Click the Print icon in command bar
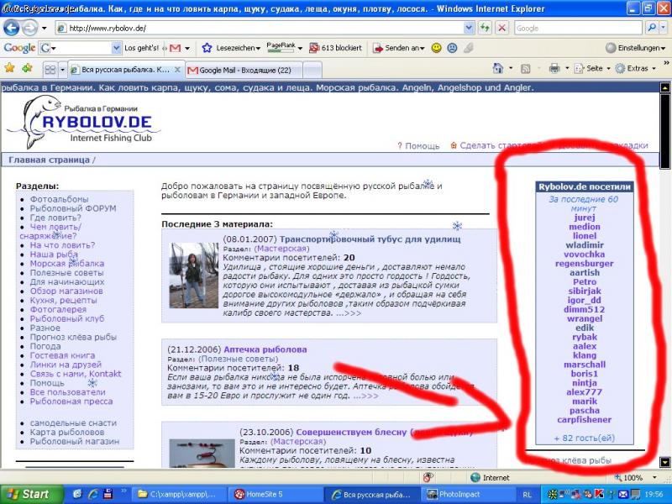 pyautogui.click(x=554, y=68)
